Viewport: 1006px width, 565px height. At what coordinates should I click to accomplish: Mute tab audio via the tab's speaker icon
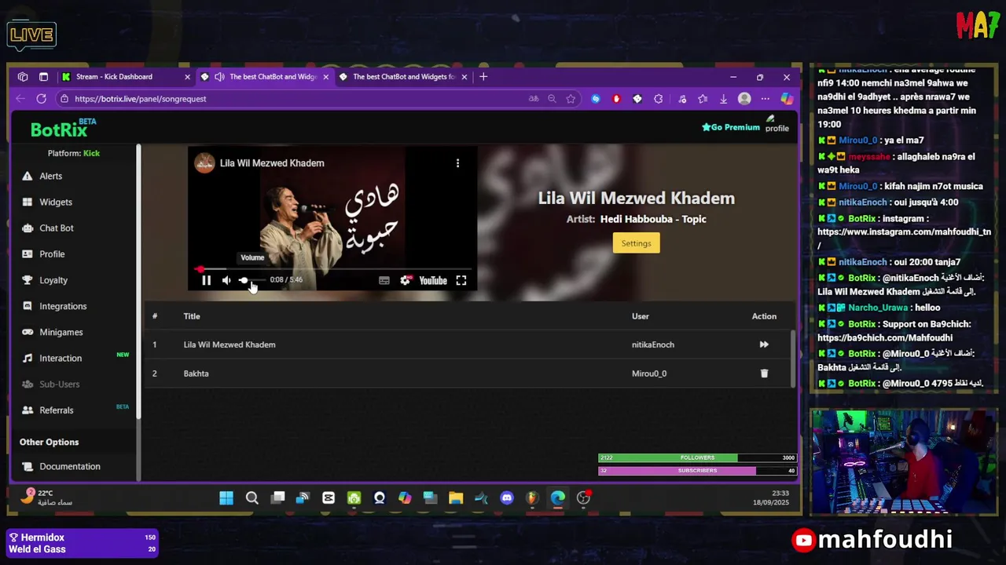tap(219, 77)
